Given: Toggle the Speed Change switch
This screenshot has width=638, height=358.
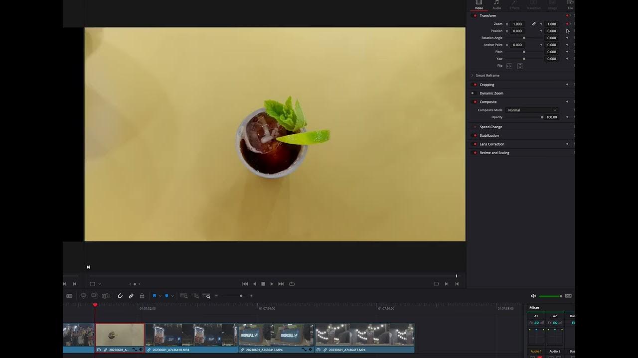Looking at the screenshot, I should (x=475, y=127).
